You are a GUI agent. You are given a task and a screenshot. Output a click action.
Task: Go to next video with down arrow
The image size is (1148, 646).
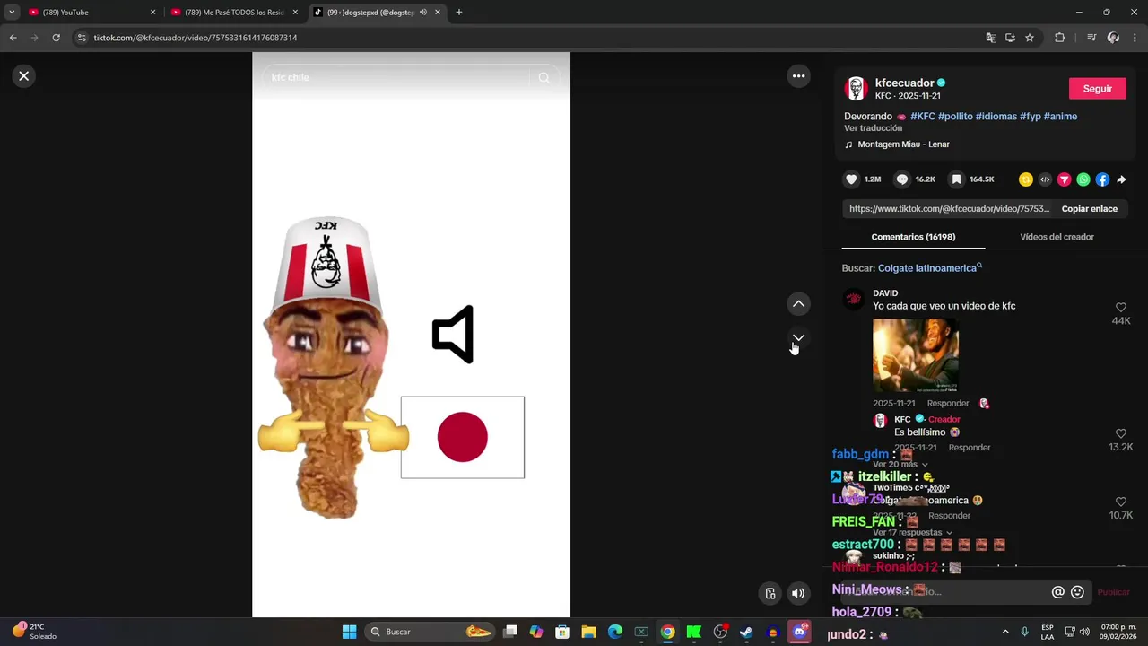[798, 337]
